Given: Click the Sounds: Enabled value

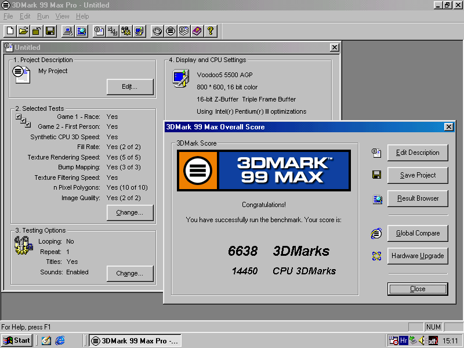Looking at the screenshot, I should (77, 272).
